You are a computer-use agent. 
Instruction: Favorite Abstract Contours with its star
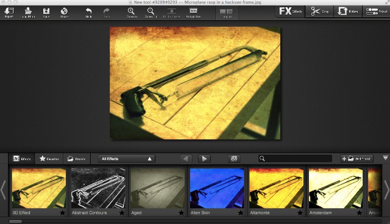122,213
